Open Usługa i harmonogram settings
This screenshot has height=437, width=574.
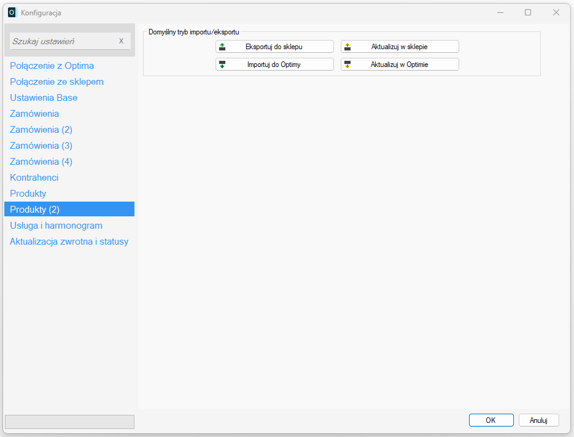point(56,226)
